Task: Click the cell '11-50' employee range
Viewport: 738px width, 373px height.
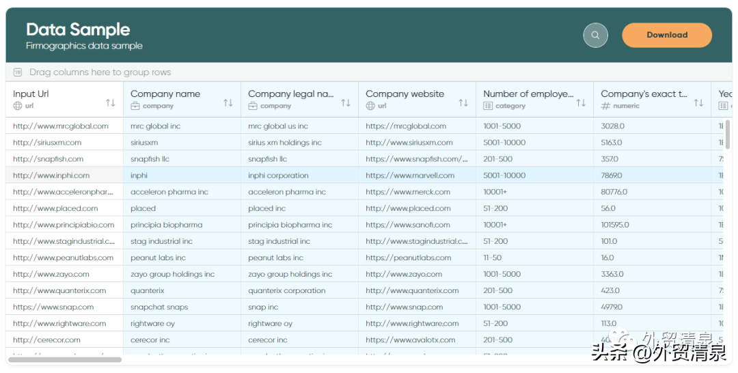Action: pos(535,258)
